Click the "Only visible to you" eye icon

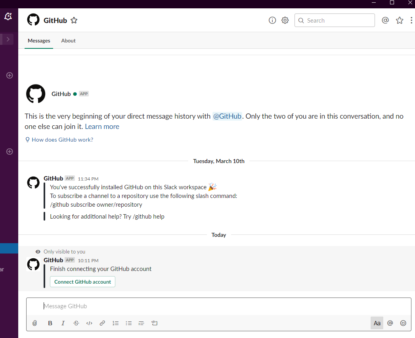(38, 252)
